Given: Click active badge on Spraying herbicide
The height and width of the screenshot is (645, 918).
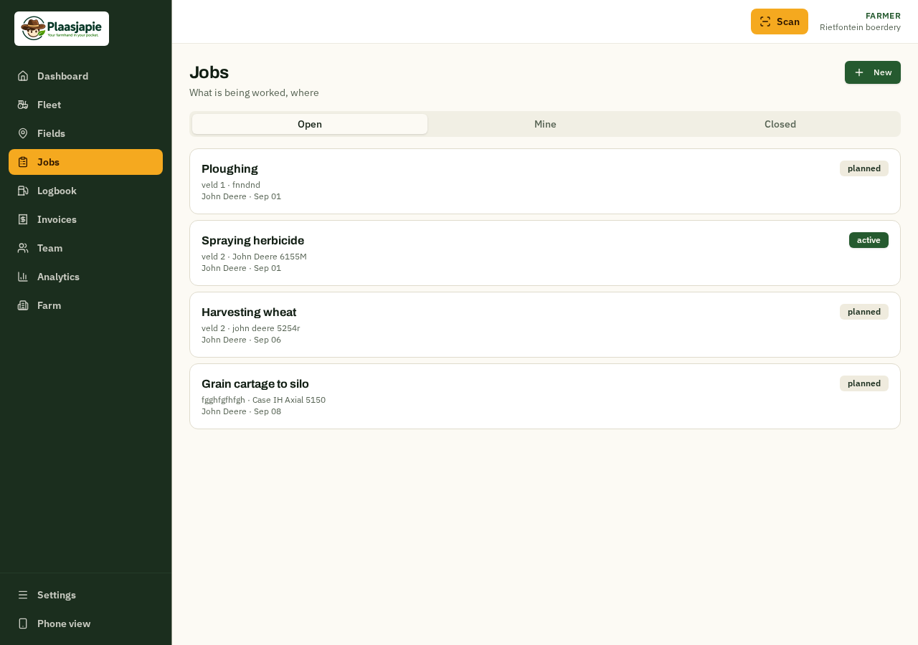Looking at the screenshot, I should click(869, 240).
